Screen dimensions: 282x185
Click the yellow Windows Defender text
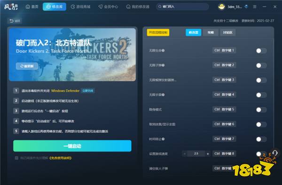pos(65,91)
